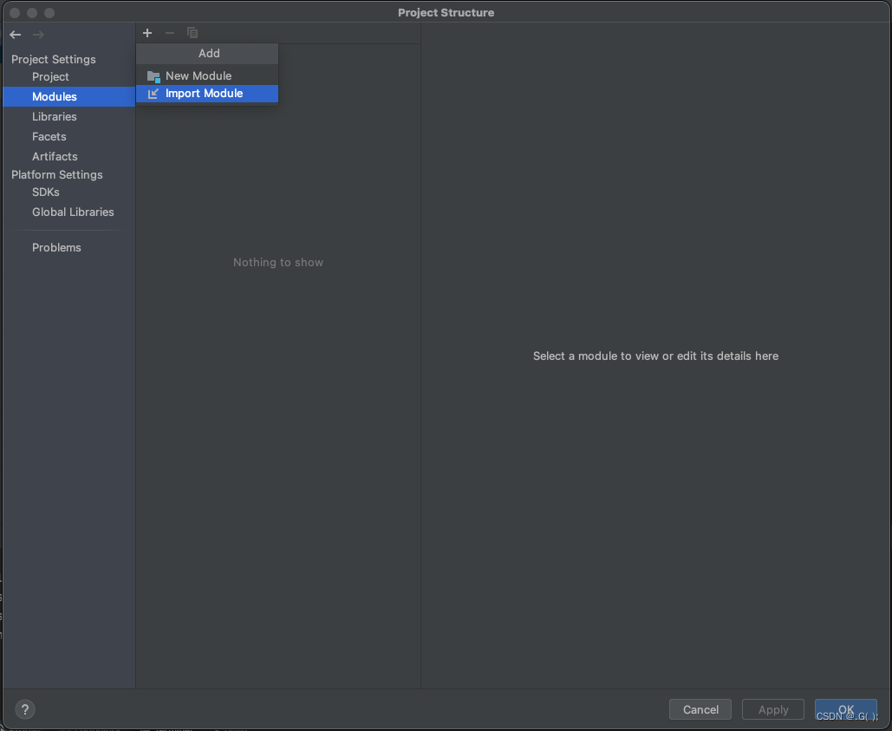Viewport: 892px width, 731px height.
Task: Click the Import Module arrow icon
Action: [153, 94]
